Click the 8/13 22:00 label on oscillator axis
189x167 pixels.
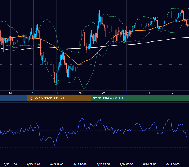[103, 164]
